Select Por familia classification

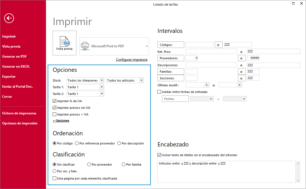click(123, 165)
